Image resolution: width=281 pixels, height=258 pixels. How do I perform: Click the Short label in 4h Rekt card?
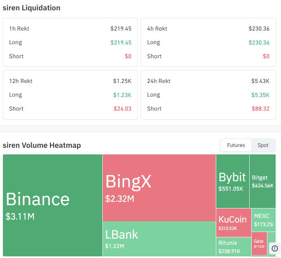pyautogui.click(x=154, y=56)
